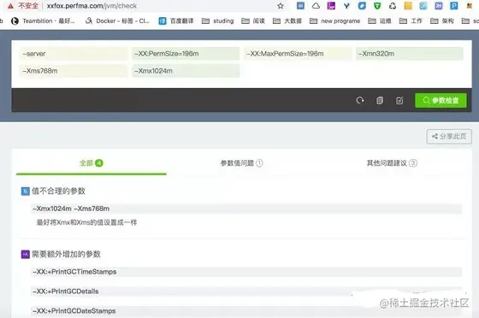Viewport: 479px width, 318px height.
Task: Select the -XX:PermSize=196m parameter chip
Action: pyautogui.click(x=186, y=54)
